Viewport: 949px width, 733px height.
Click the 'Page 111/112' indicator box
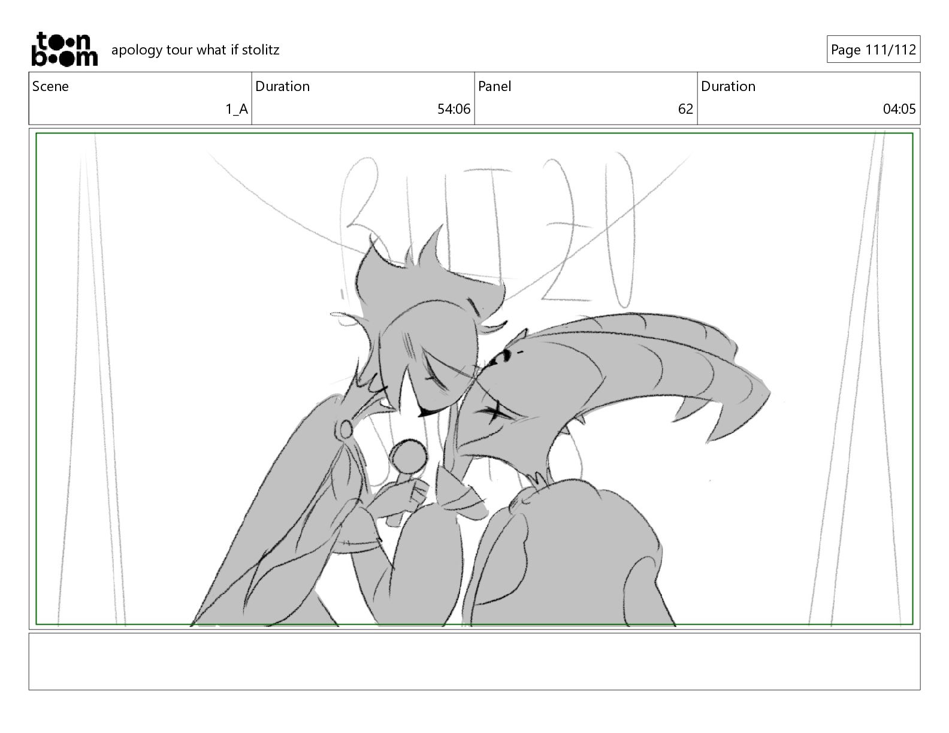[873, 50]
